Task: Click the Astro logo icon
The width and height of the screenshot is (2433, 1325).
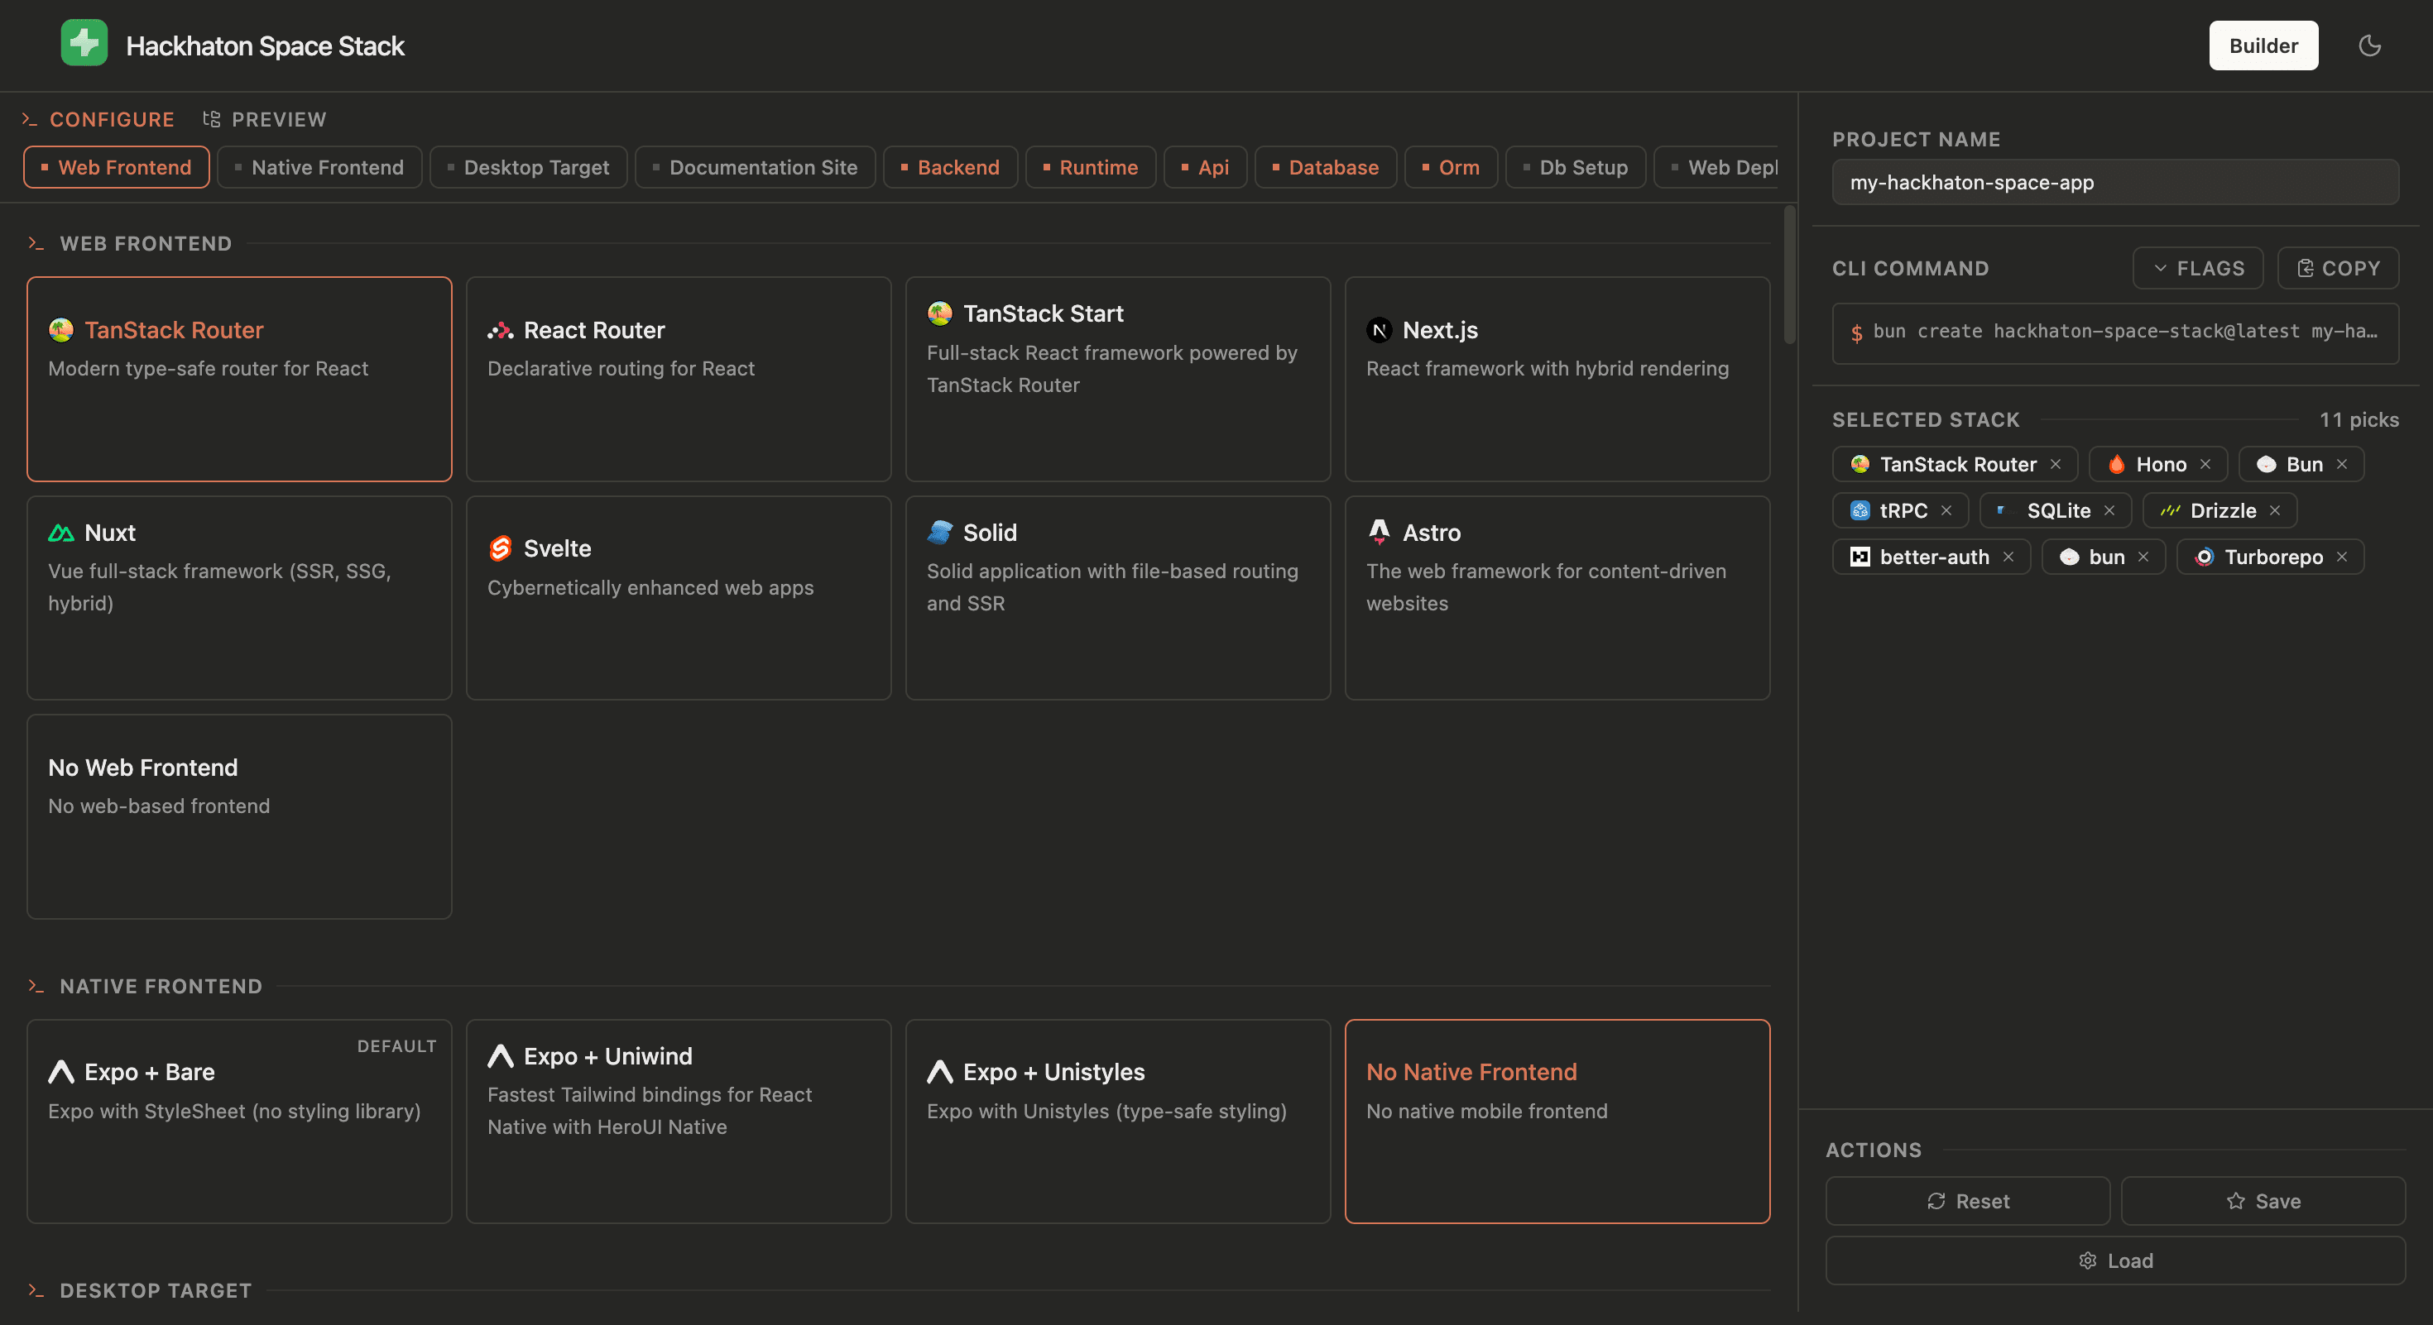Action: [1379, 533]
